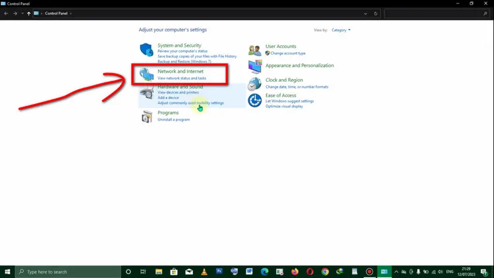This screenshot has height=278, width=494.
Task: Click the Ease of Access icon
Action: tap(254, 101)
